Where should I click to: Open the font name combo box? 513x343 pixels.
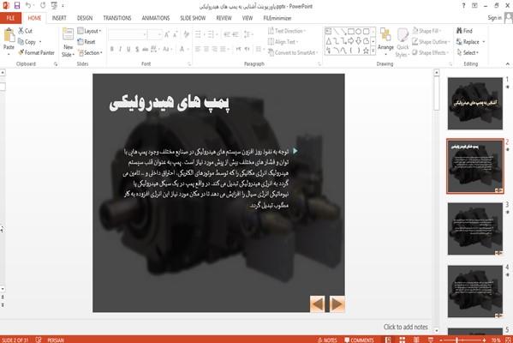click(x=128, y=34)
